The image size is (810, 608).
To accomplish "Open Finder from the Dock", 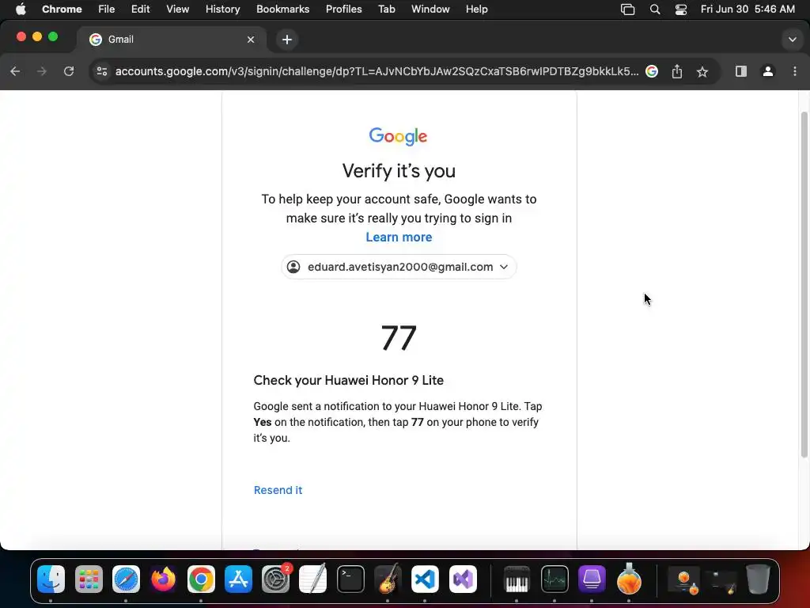I will pos(51,579).
